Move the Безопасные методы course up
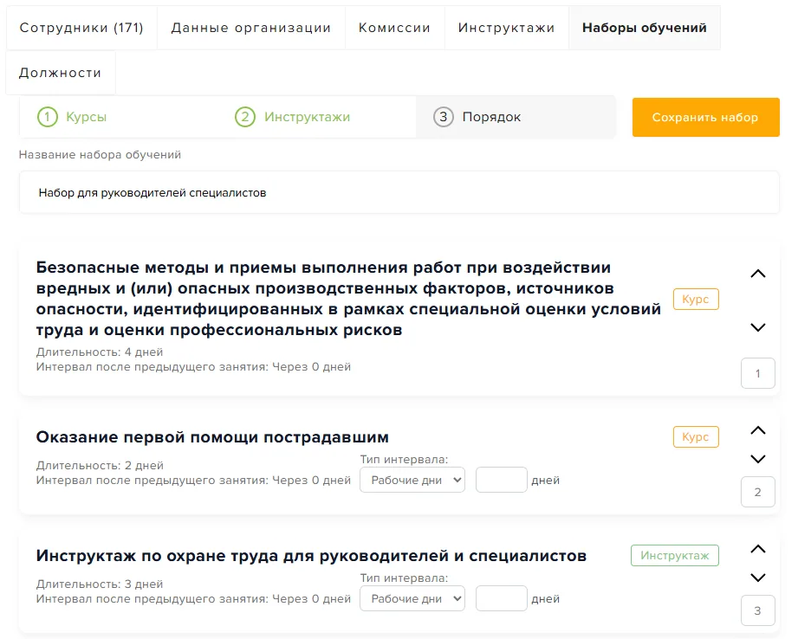 pos(758,274)
